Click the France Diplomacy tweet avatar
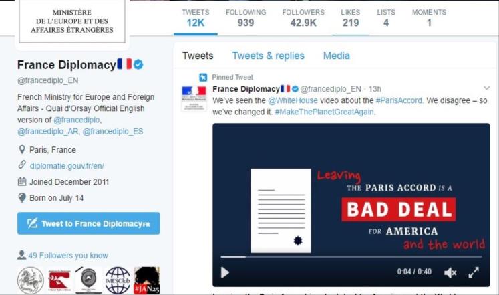Viewport: 499px width, 295px height. click(194, 98)
